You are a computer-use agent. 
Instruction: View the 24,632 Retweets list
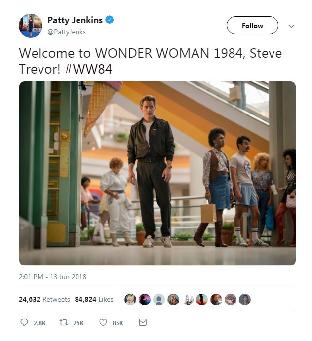[x=44, y=299]
